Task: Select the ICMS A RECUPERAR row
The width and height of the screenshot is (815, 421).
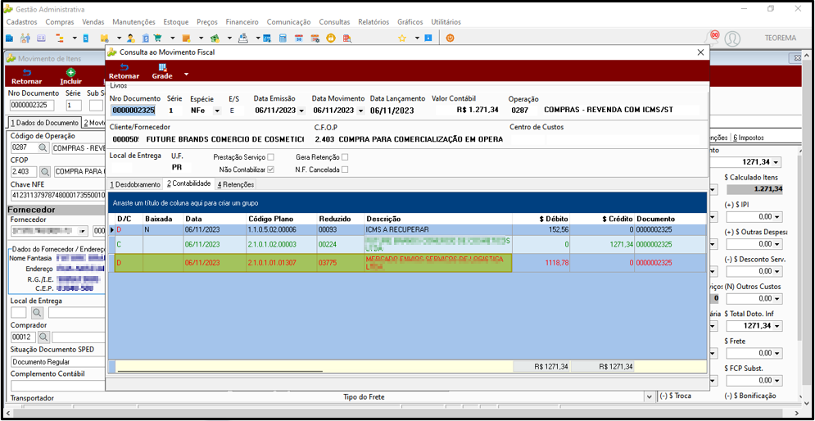Action: [x=410, y=229]
